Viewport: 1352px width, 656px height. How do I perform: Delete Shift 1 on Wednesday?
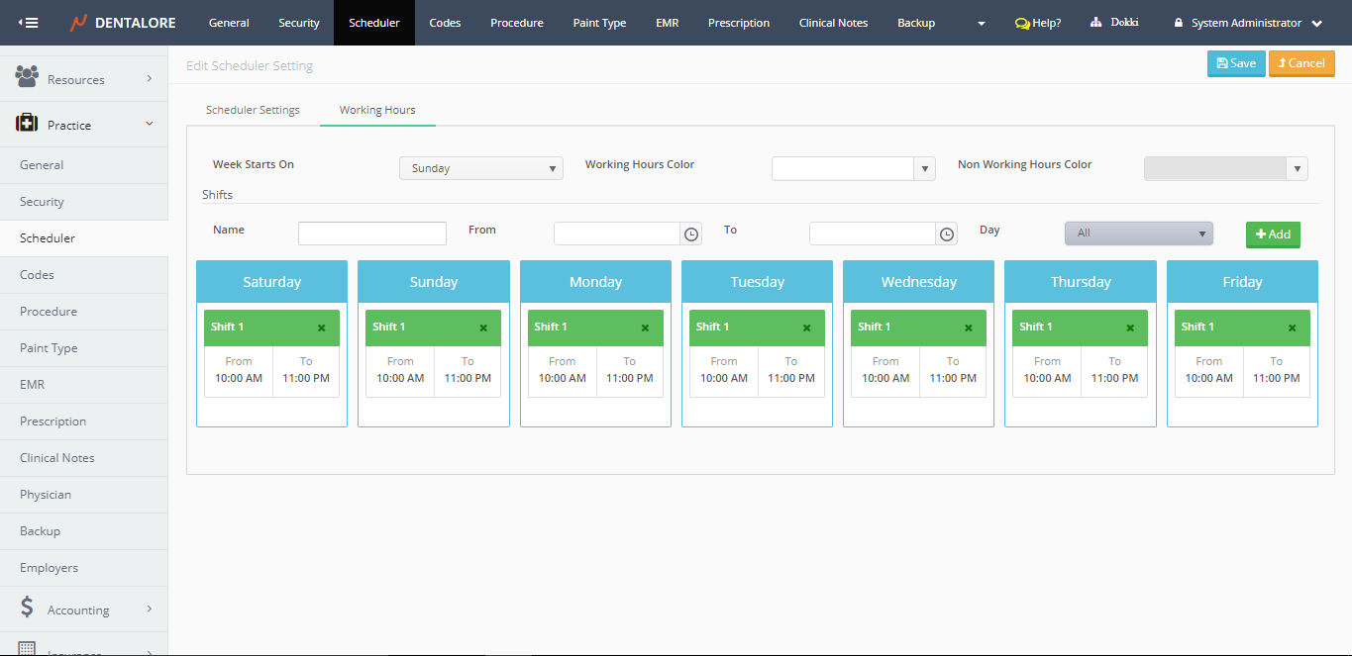pyautogui.click(x=968, y=328)
